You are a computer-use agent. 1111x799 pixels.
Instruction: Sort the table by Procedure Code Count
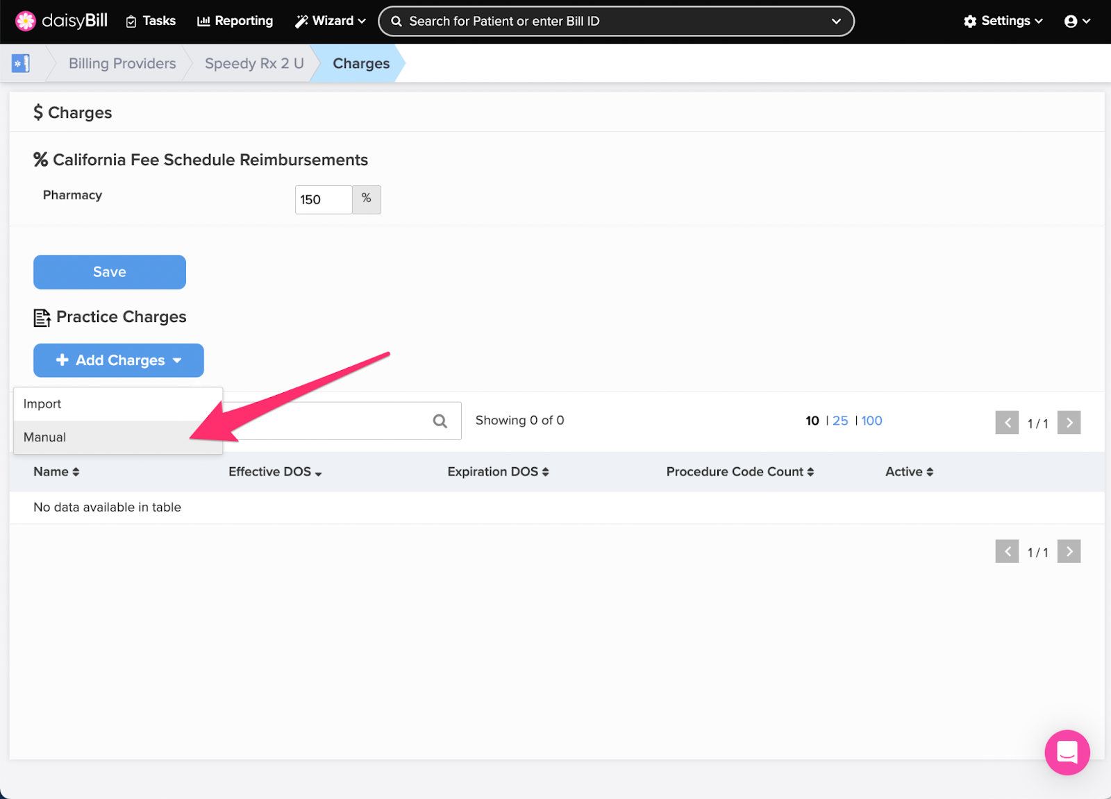[x=740, y=471]
